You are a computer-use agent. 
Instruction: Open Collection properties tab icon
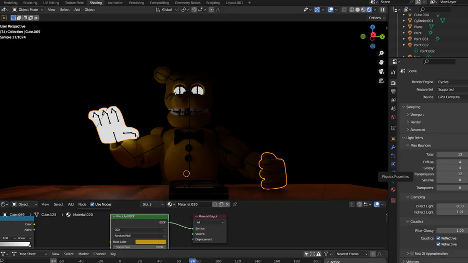point(394,128)
